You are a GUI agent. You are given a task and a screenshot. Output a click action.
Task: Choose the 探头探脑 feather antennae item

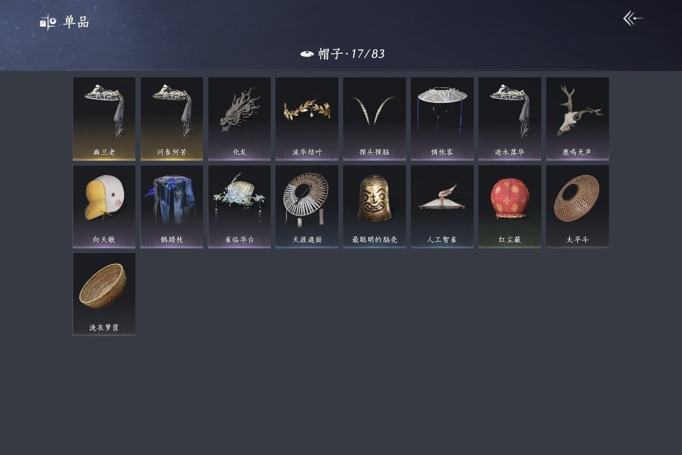click(375, 118)
